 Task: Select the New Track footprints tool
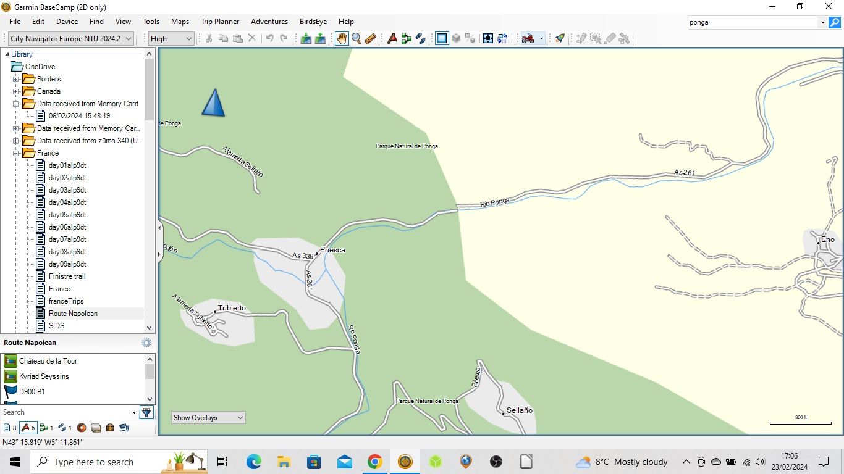coord(421,38)
